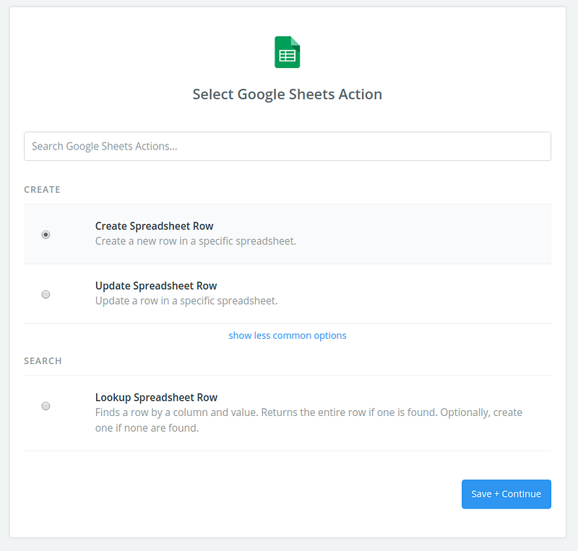Image resolution: width=578 pixels, height=551 pixels.
Task: Click the Select Google Sheets Action heading
Action: tap(287, 94)
